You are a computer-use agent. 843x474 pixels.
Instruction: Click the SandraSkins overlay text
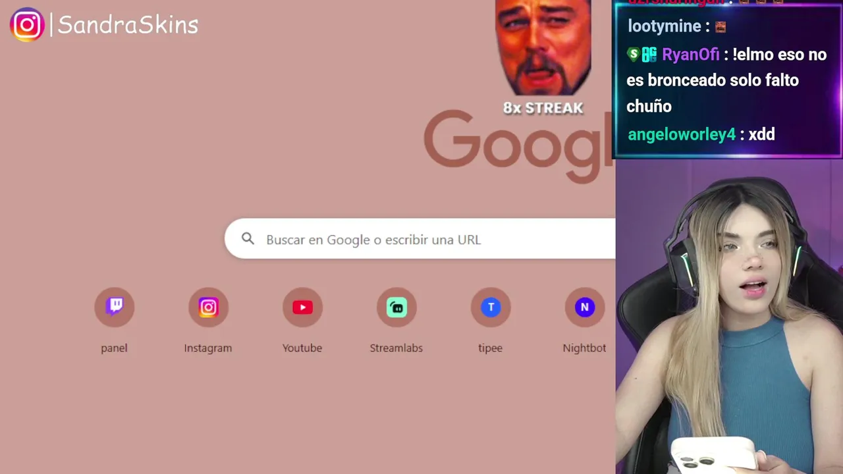pyautogui.click(x=128, y=25)
